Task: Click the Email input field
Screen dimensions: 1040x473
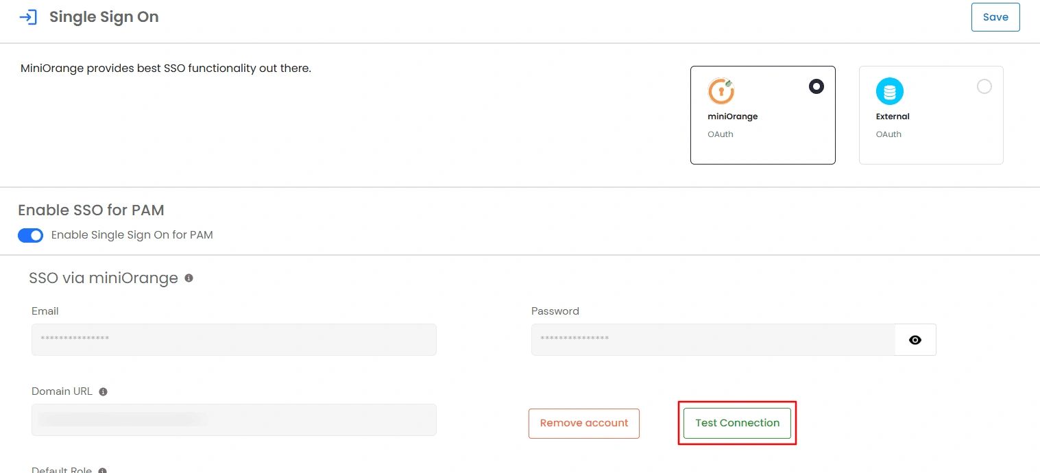Action: click(234, 339)
